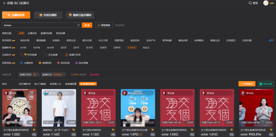
Task: Expand 观众画像 advanced filter
Action: pyautogui.click(x=82, y=63)
